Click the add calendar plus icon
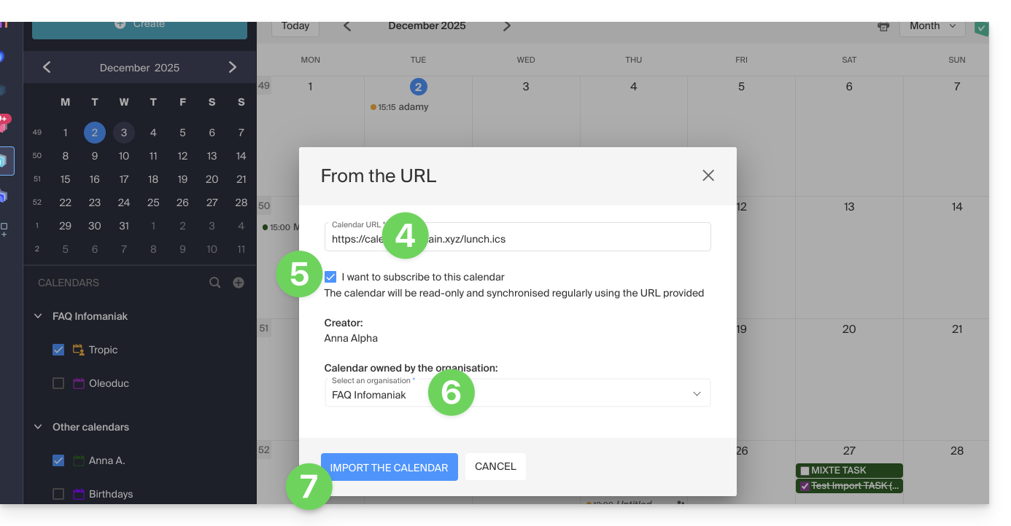 [239, 283]
